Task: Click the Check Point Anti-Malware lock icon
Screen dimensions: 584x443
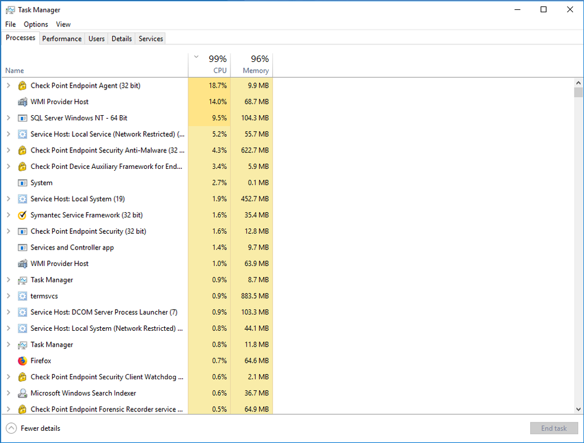Action: (x=22, y=150)
